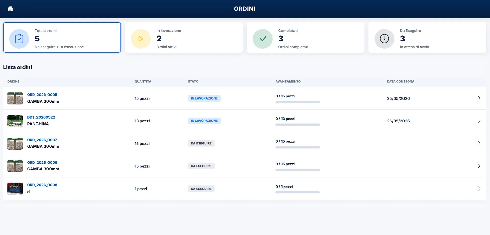Expand order ORD_2026_0005 with chevron arrow
Screen dimensions: 490x235
click(x=479, y=98)
